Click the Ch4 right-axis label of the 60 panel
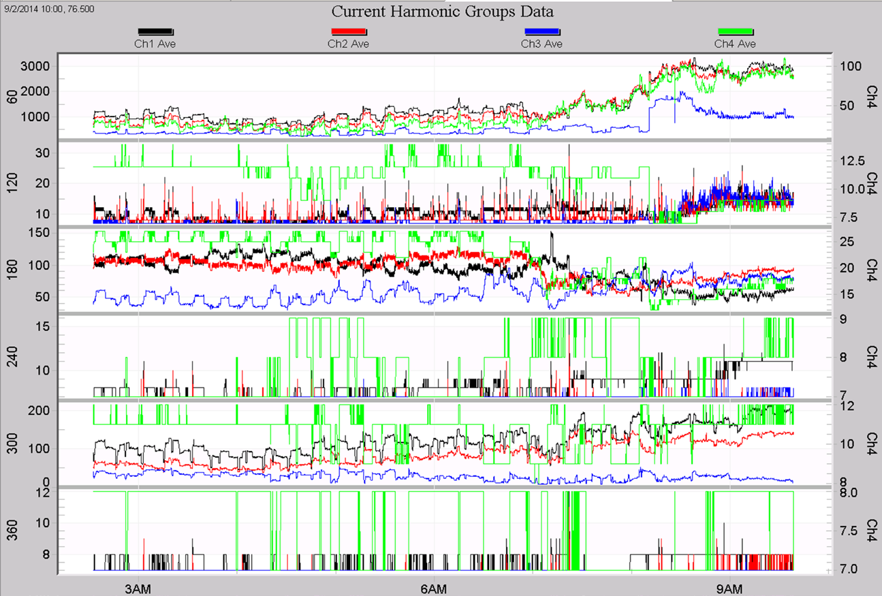This screenshot has width=882, height=596. (x=870, y=96)
